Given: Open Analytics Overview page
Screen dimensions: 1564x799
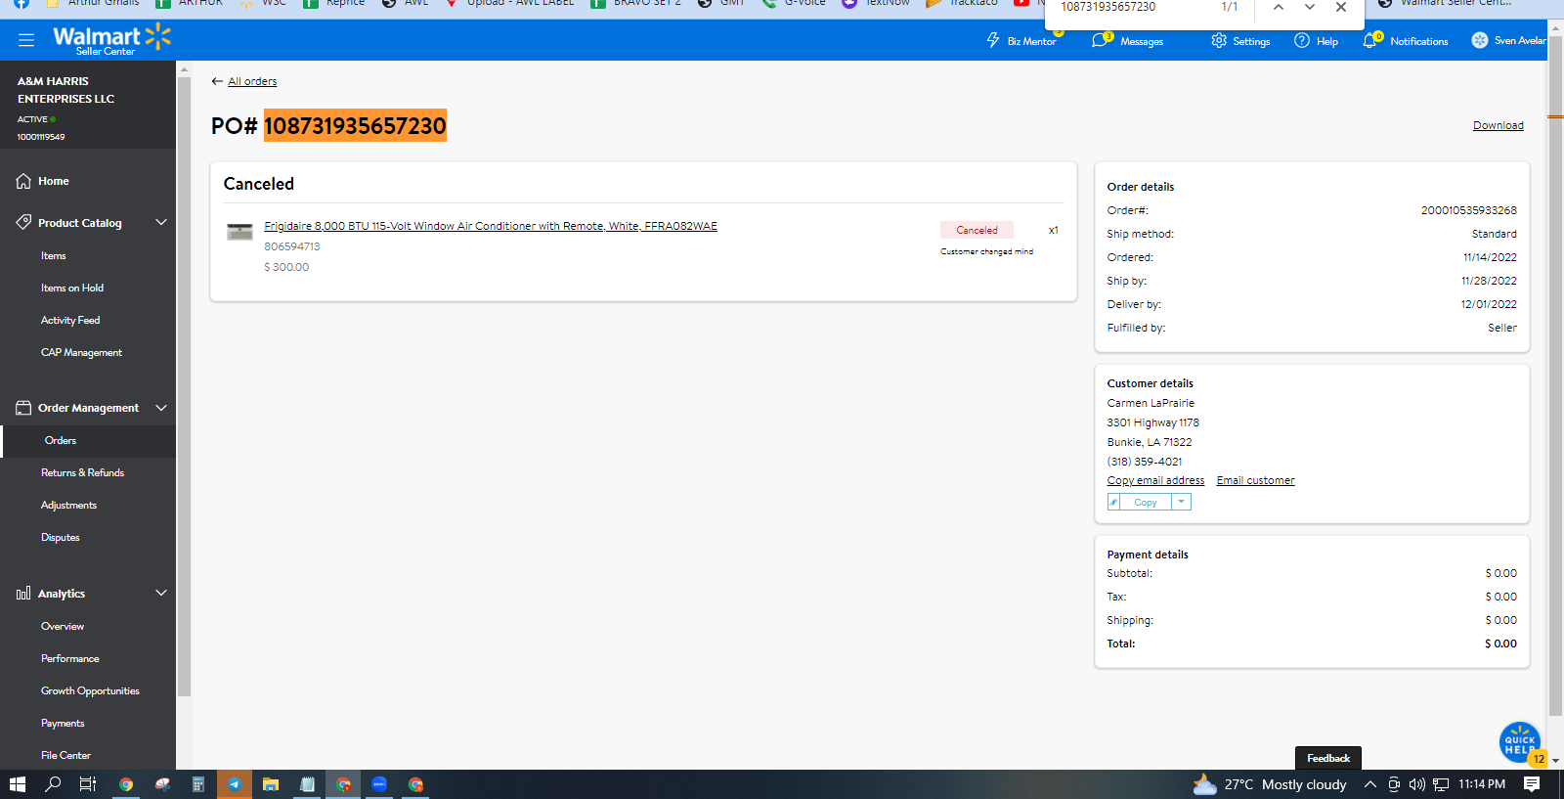Looking at the screenshot, I should (63, 627).
